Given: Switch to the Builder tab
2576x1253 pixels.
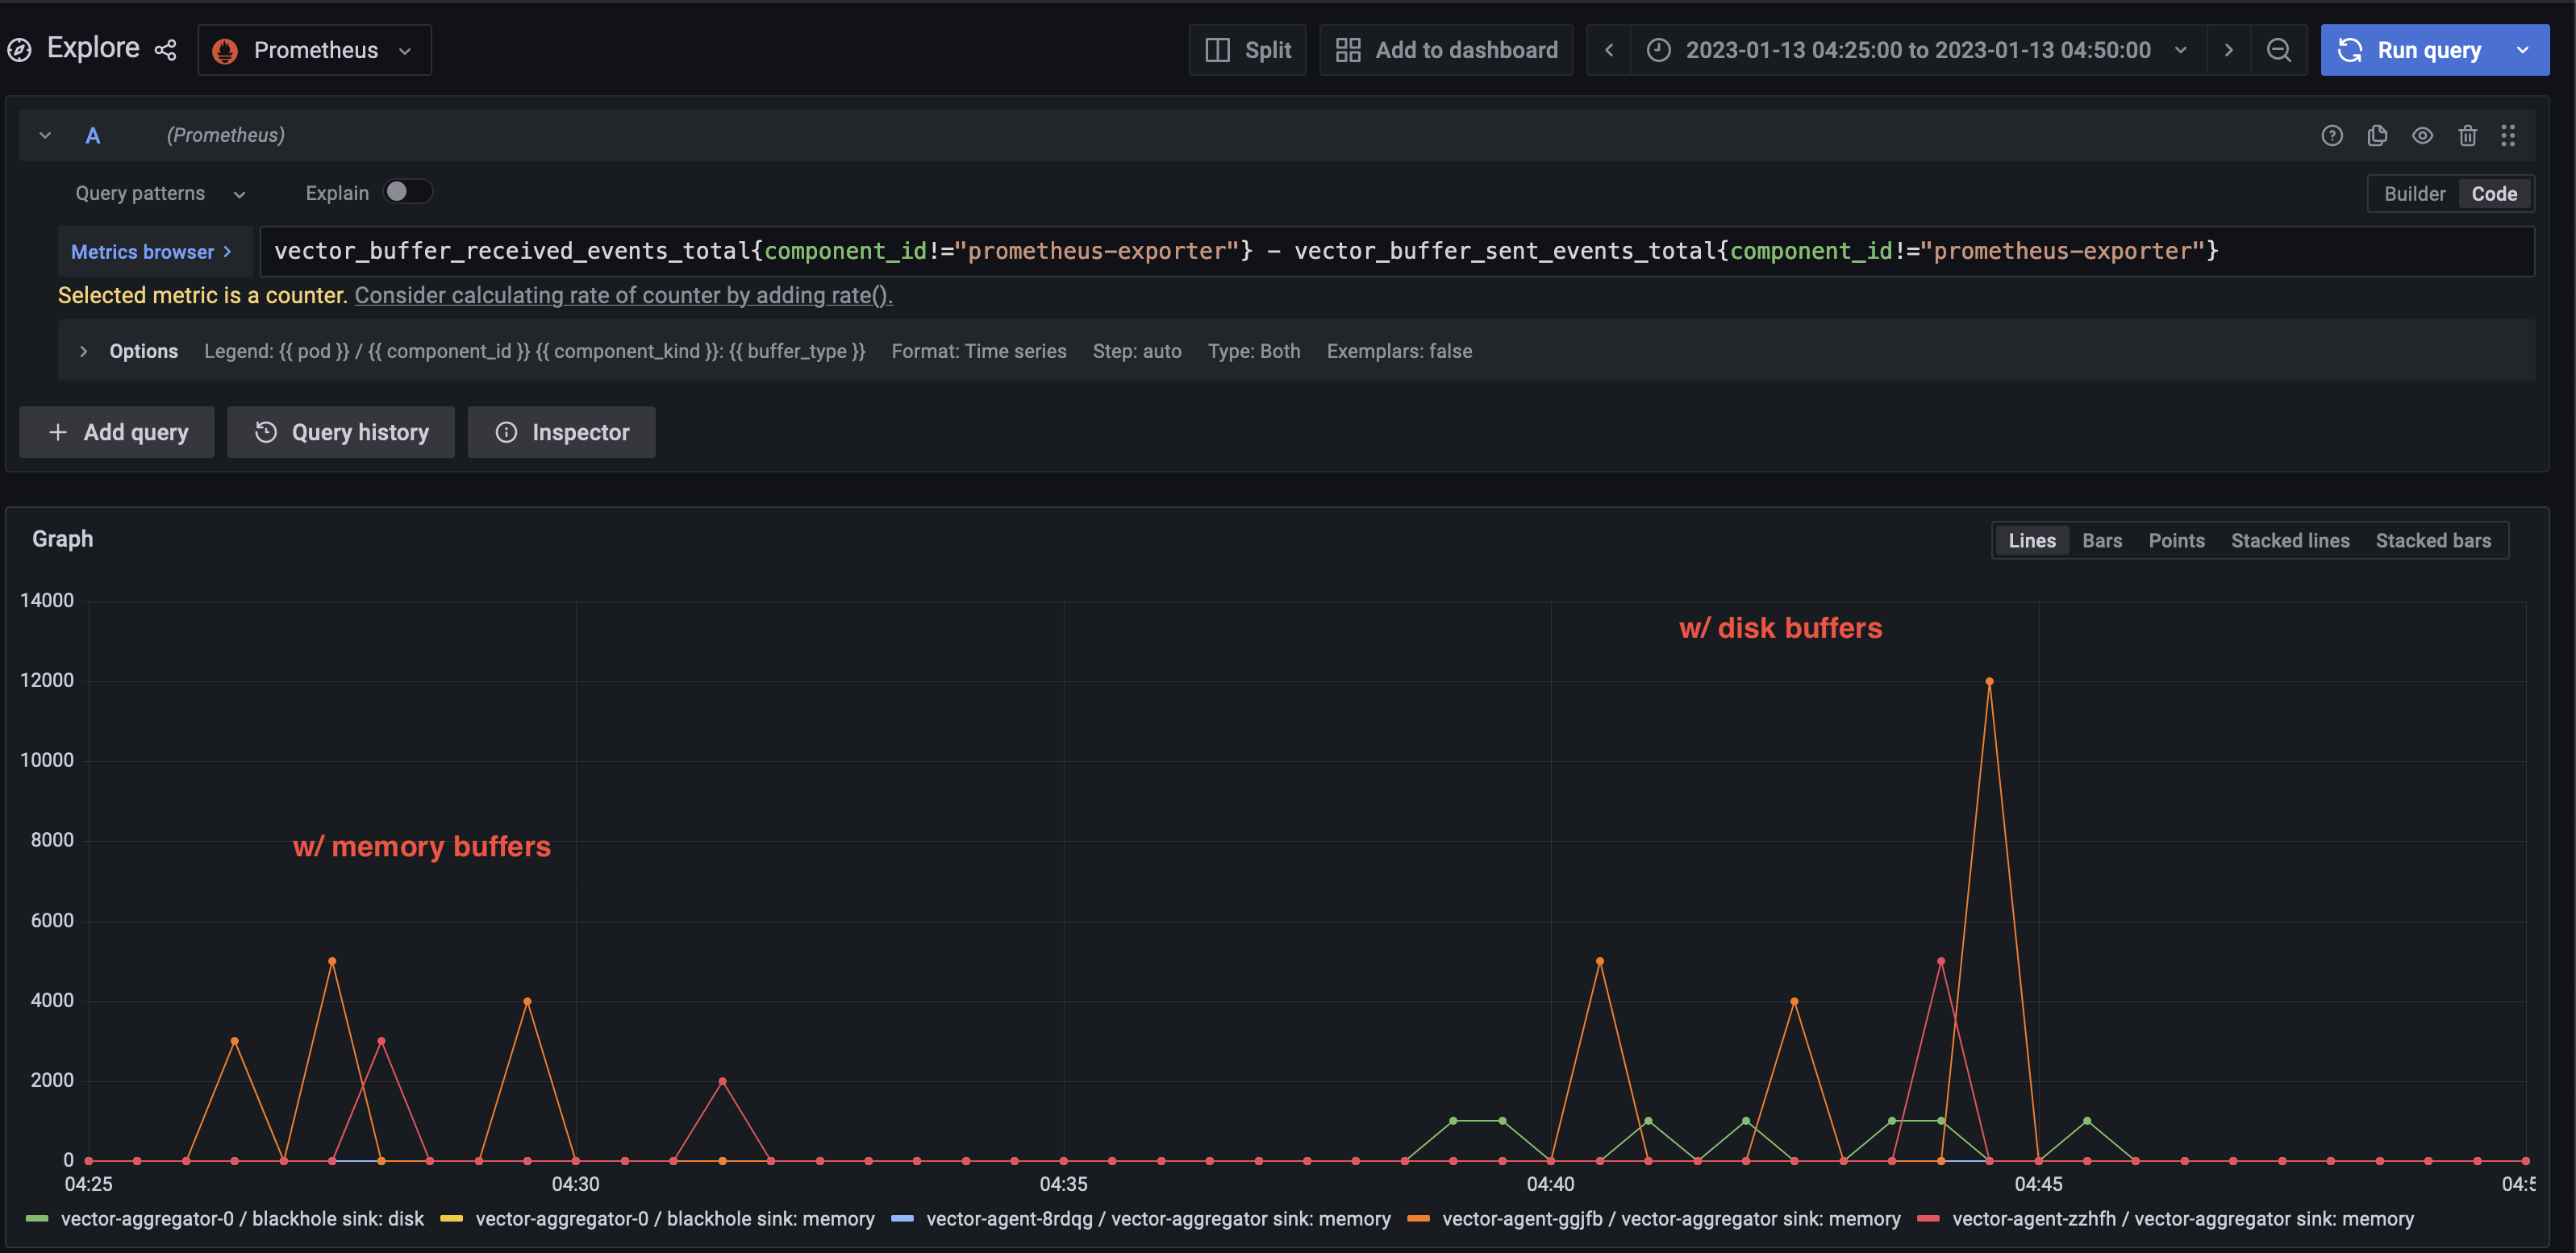Looking at the screenshot, I should point(2414,193).
